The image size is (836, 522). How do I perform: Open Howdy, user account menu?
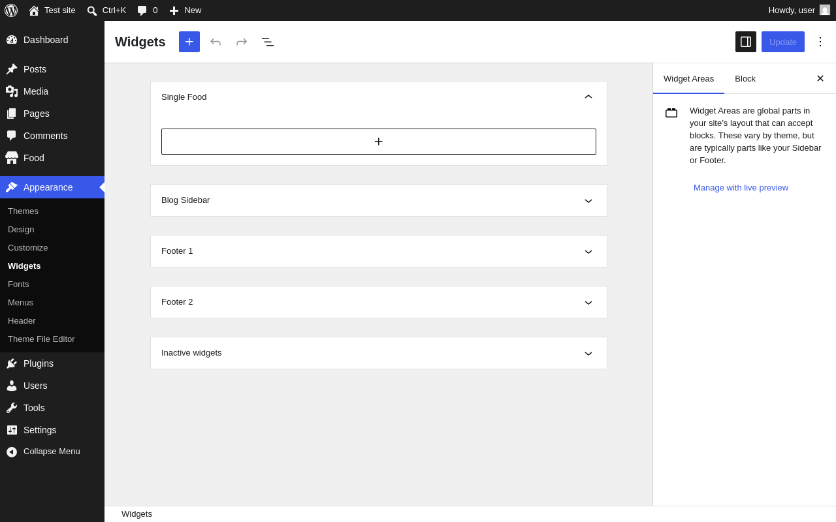pos(799,10)
